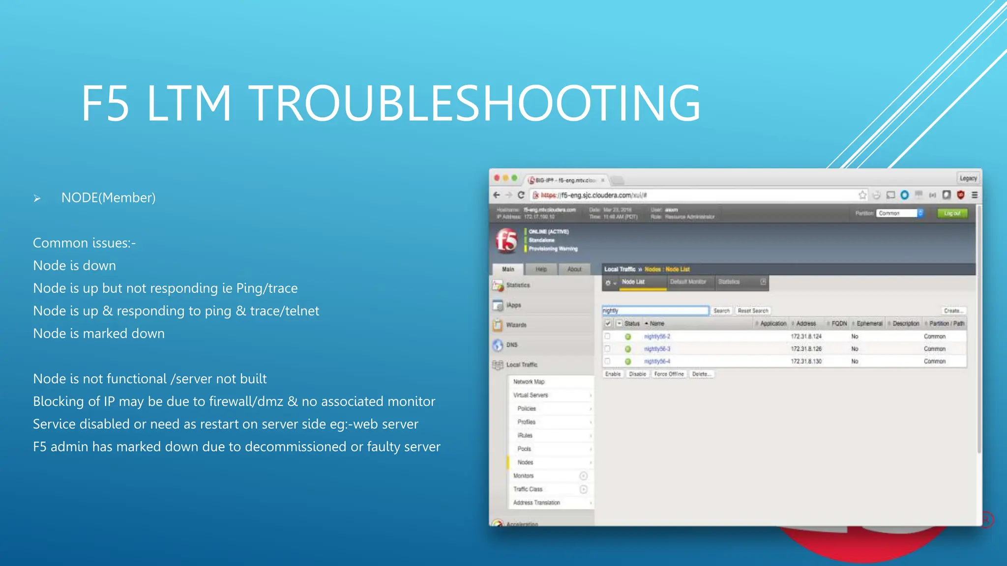Click the Local Traffic sidebar icon
This screenshot has width=1007, height=566.
pos(498,365)
